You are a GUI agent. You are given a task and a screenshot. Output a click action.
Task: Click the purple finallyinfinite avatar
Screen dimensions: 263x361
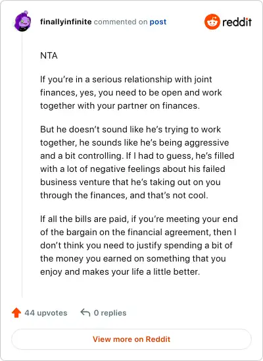click(22, 21)
